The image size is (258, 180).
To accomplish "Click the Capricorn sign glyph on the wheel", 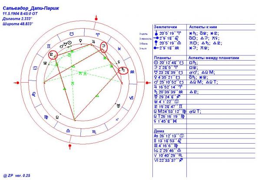I will [131, 98].
